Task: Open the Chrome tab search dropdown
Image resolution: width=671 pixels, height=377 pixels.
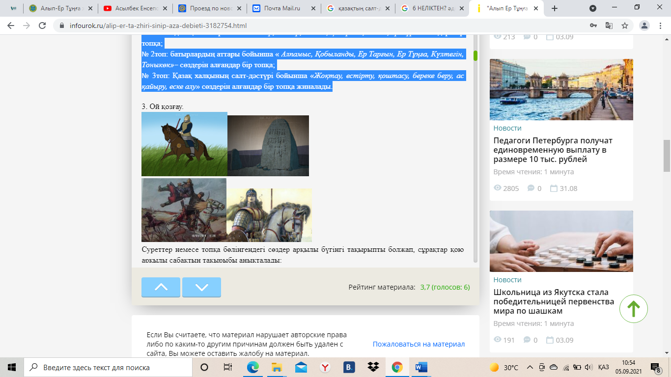Action: coord(593,8)
